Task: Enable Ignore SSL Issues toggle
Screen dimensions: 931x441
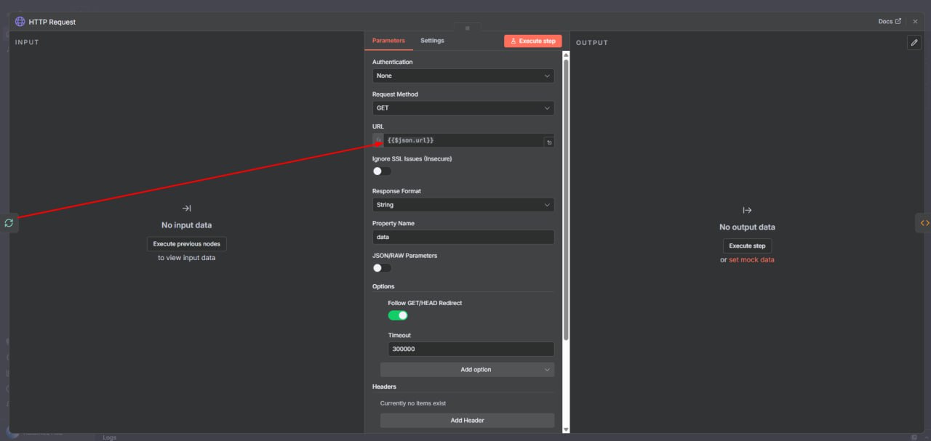Action: click(x=380, y=171)
